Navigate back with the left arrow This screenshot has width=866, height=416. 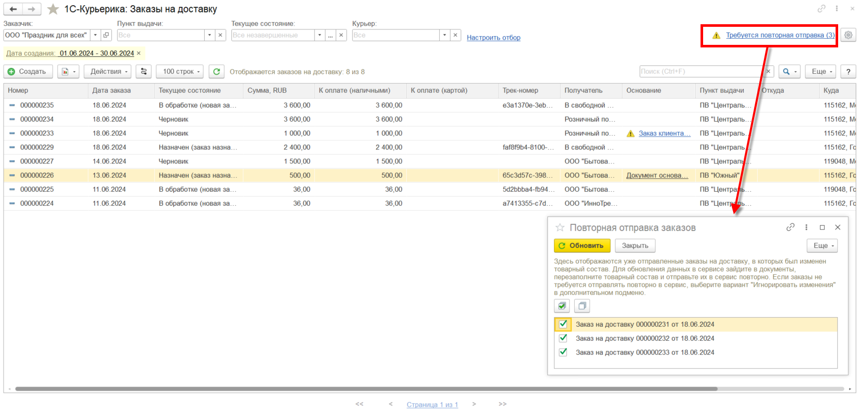[x=13, y=9]
